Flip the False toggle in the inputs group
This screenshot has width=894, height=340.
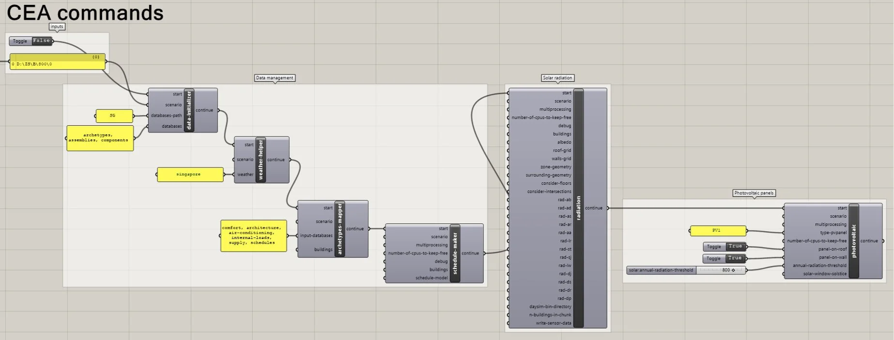coord(42,41)
